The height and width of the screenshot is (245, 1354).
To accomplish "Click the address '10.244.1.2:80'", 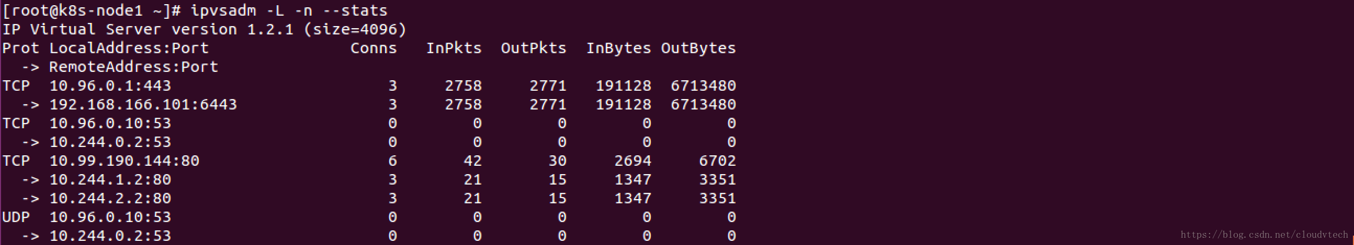I will click(x=110, y=179).
